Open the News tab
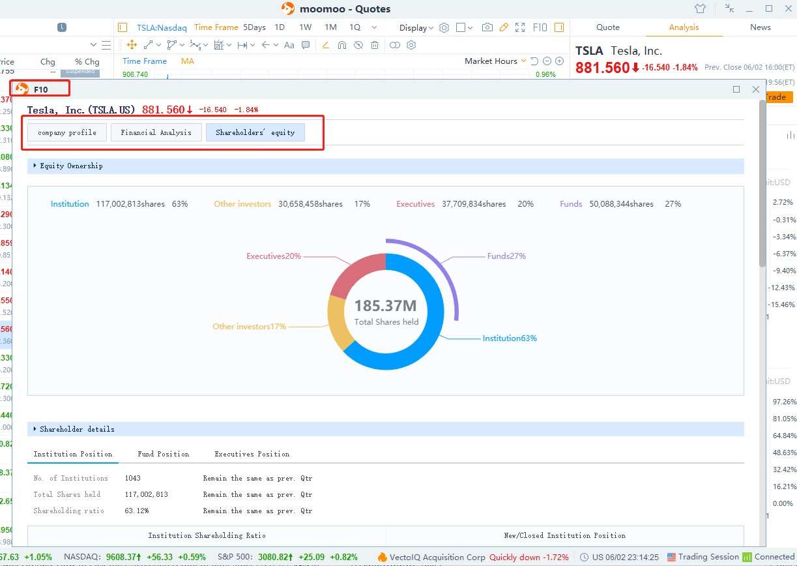 [x=760, y=27]
